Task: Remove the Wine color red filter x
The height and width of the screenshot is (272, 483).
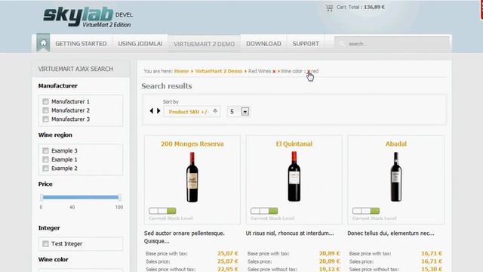Action: click(309, 71)
